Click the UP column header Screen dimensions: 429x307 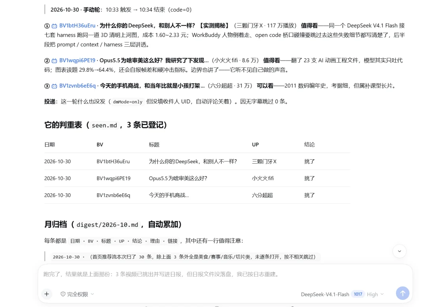pyautogui.click(x=255, y=145)
